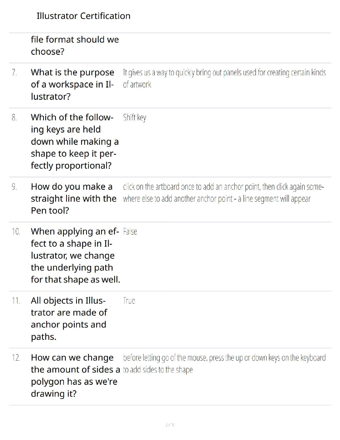
Task: Click the "False" answer
Action: (x=130, y=231)
